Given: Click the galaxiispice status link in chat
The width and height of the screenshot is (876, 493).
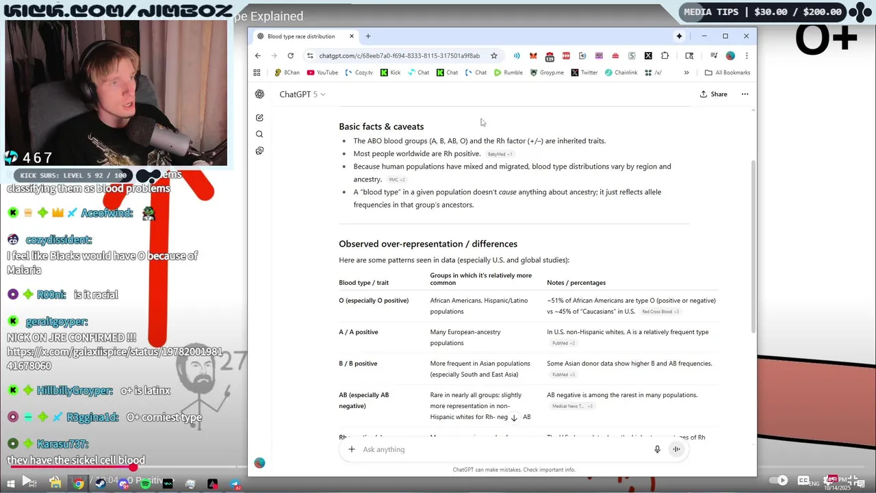Looking at the screenshot, I should (114, 359).
